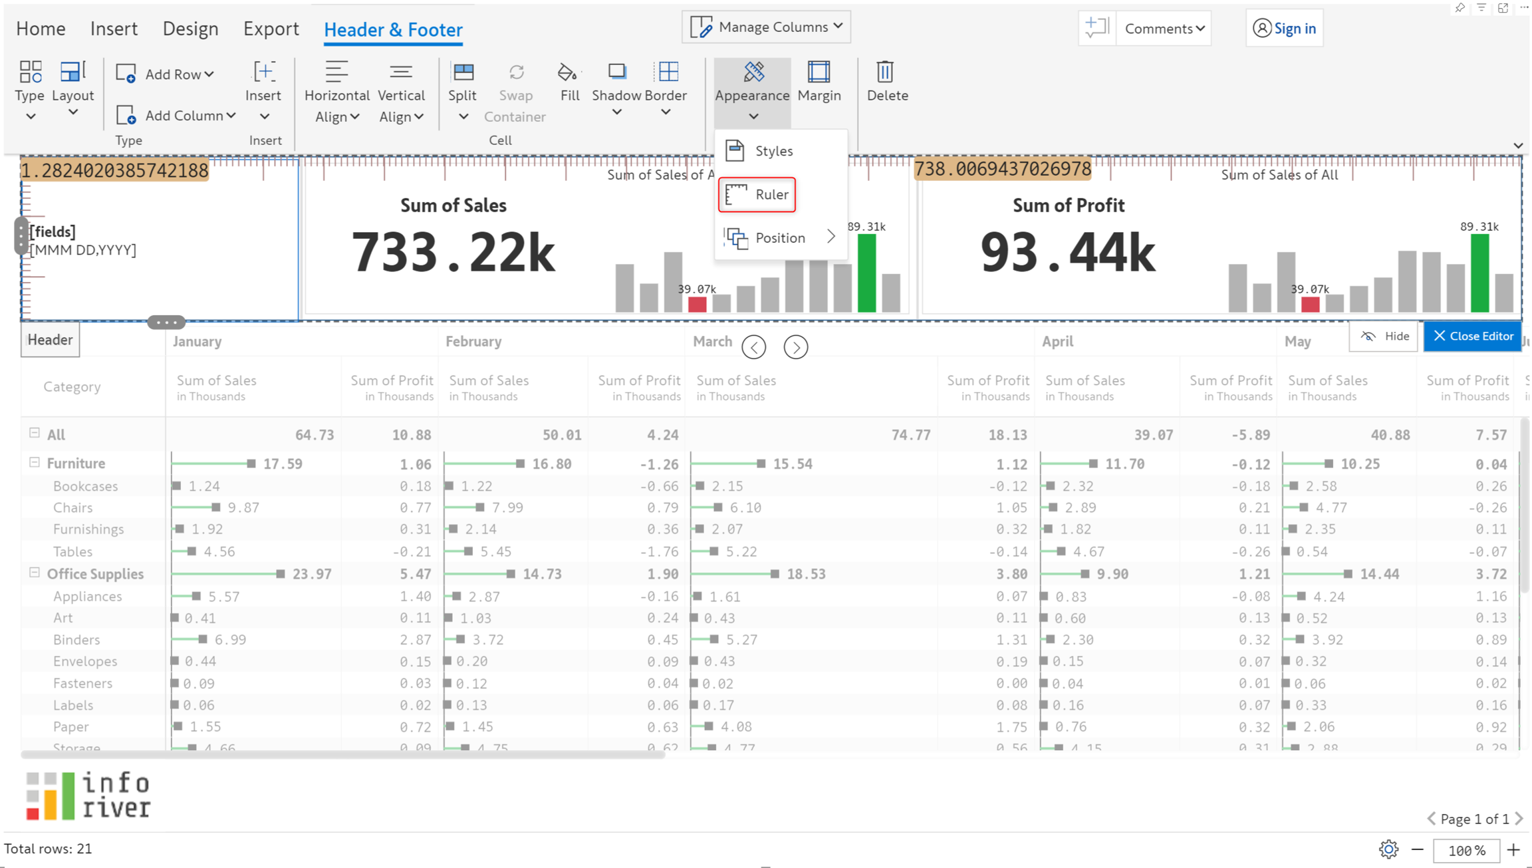Click the Close Editor button

(x=1472, y=336)
